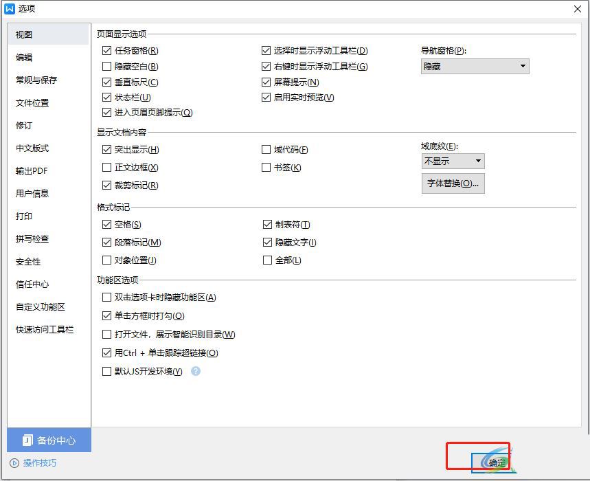Click the 操作技巧 play icon
Screen dimensions: 590x481
pyautogui.click(x=14, y=463)
